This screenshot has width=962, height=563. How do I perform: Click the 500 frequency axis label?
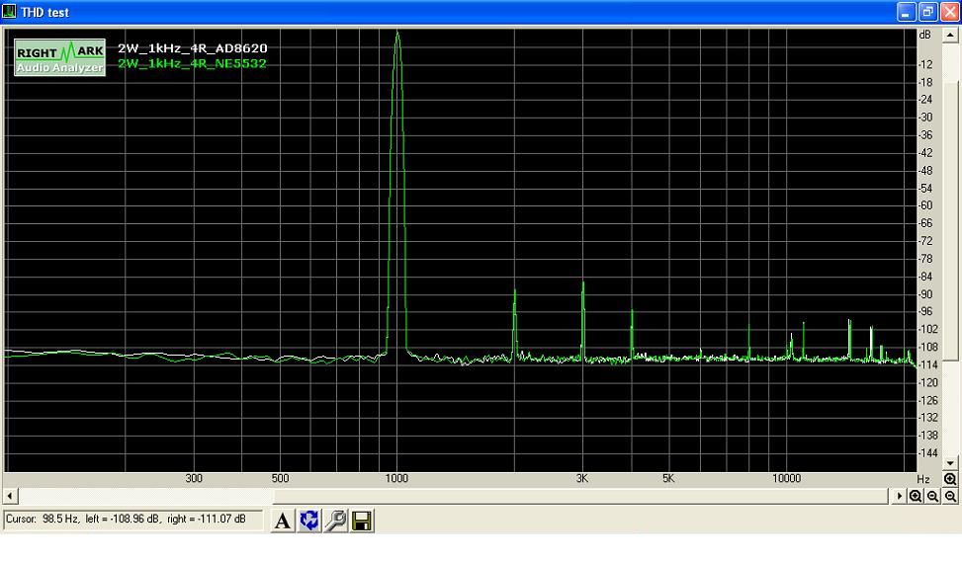click(280, 478)
